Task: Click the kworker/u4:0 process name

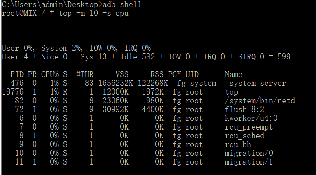Action: coord(251,118)
